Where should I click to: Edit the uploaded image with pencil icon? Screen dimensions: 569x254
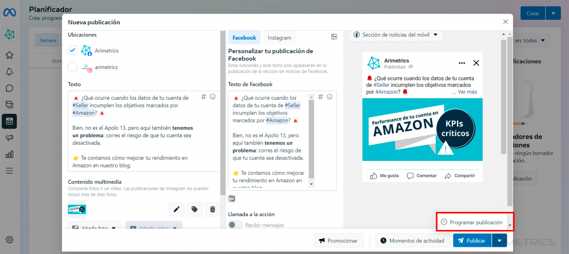coord(176,209)
